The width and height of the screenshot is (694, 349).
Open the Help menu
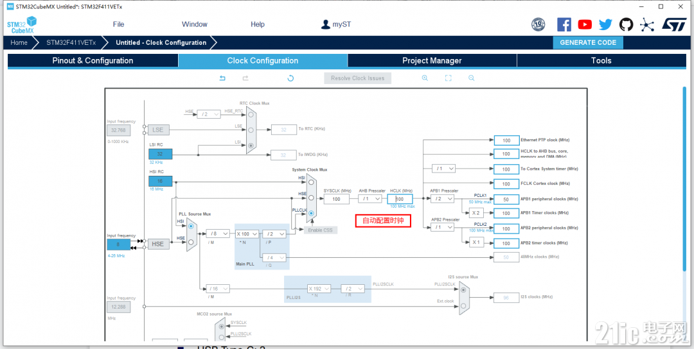pos(258,24)
